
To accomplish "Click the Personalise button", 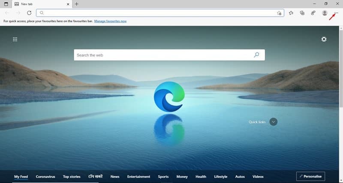I will click(x=310, y=176).
